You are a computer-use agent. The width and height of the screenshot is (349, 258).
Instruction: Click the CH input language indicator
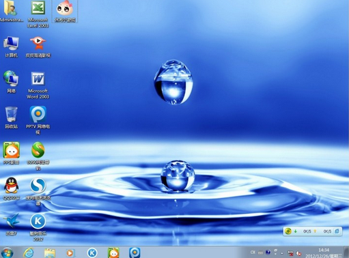253,252
